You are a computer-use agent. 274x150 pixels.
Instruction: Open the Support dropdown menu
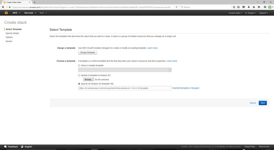coord(264,13)
